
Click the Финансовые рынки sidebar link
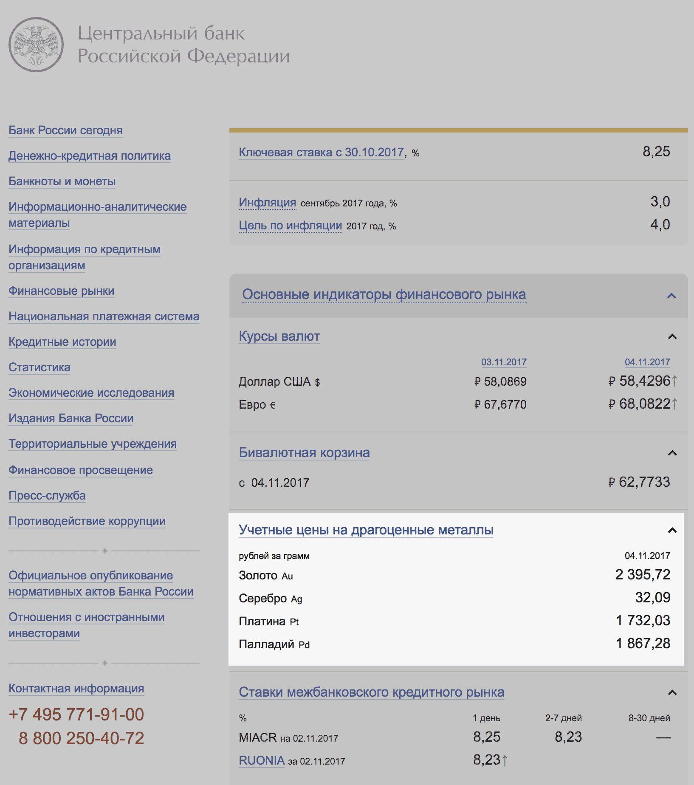pyautogui.click(x=61, y=291)
